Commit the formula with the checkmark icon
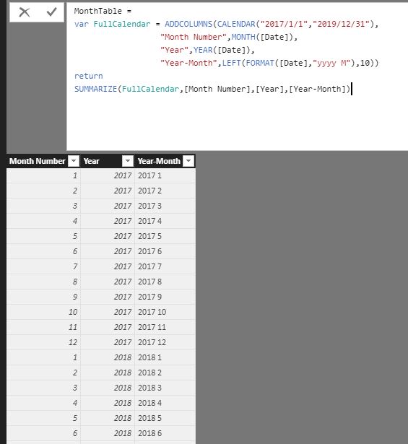This screenshot has width=408, height=444. coord(51,12)
